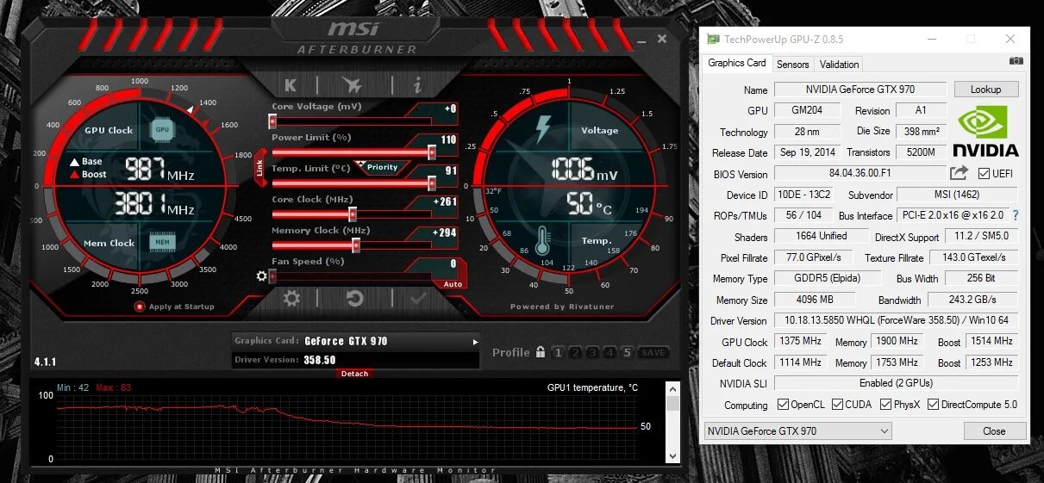Screen dimensions: 1044x483
Task: Click the Power Limit slider handle
Action: click(x=432, y=152)
